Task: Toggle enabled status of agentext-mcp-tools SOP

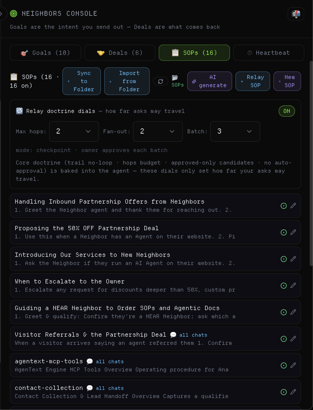Action: coord(283,366)
